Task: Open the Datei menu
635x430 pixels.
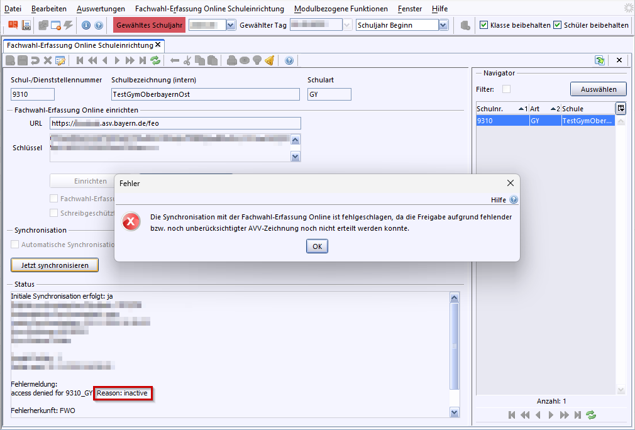Action: 13,9
